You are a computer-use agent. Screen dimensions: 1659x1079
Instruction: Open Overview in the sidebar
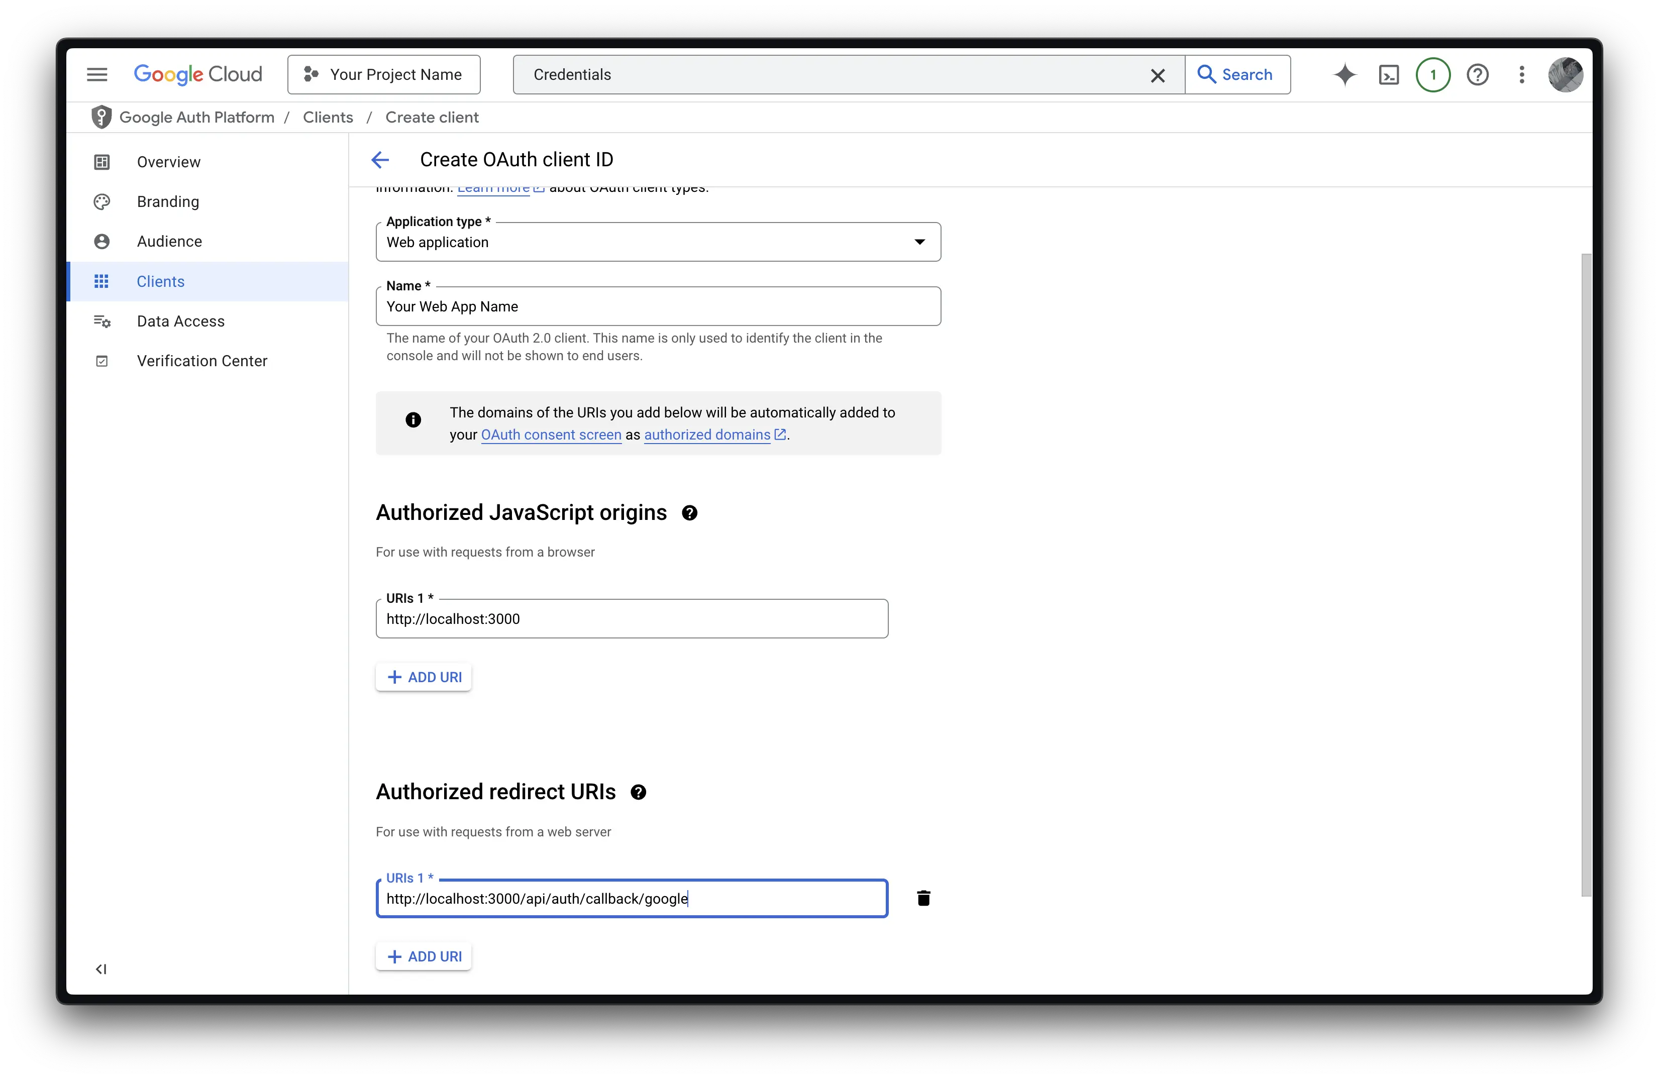[208, 162]
